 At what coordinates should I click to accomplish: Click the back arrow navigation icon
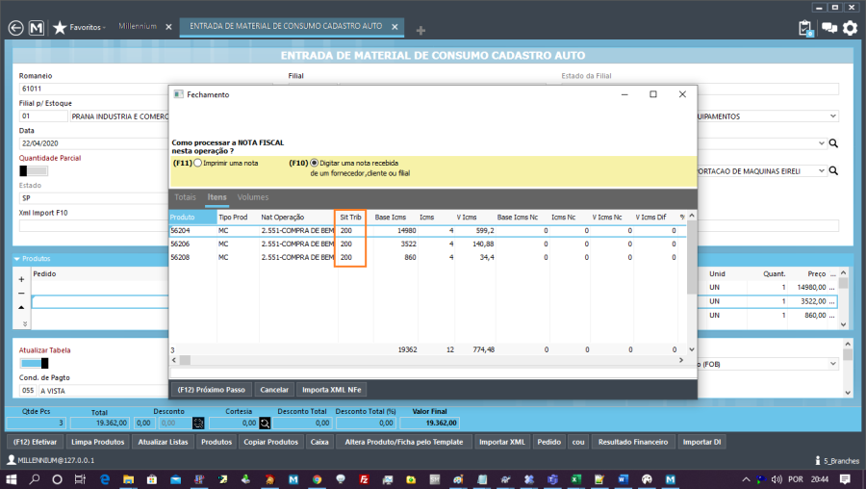[x=14, y=28]
